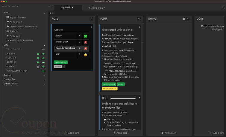The height and width of the screenshot is (137, 226).
Task: Select NOTE (1) in Lists
Action: pos(10,53)
